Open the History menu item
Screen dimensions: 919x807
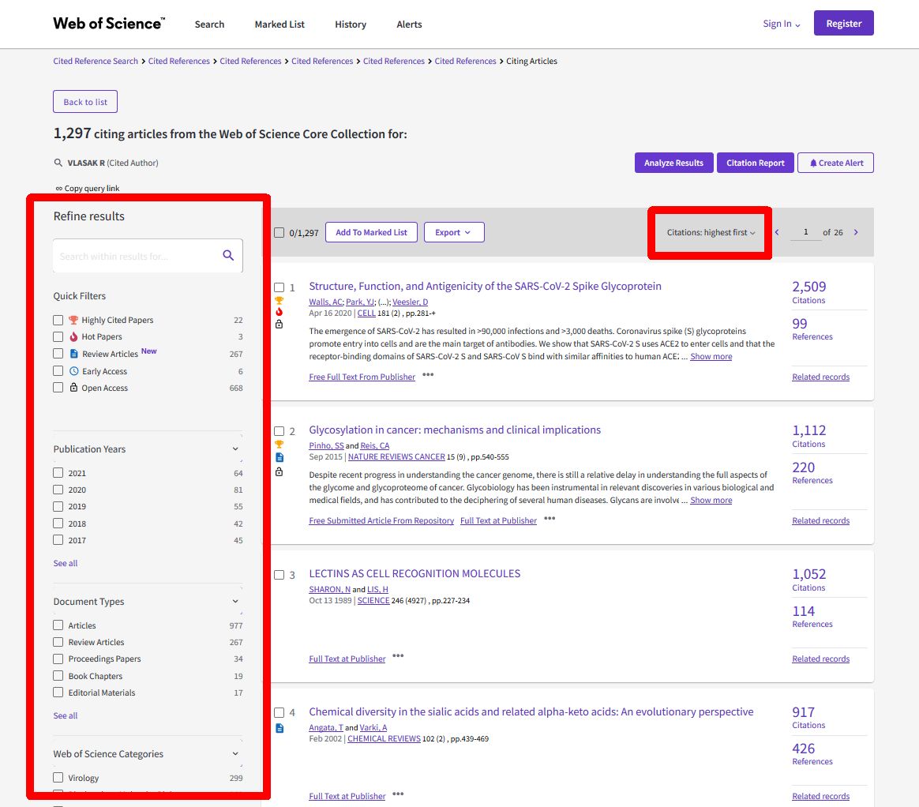tap(351, 24)
